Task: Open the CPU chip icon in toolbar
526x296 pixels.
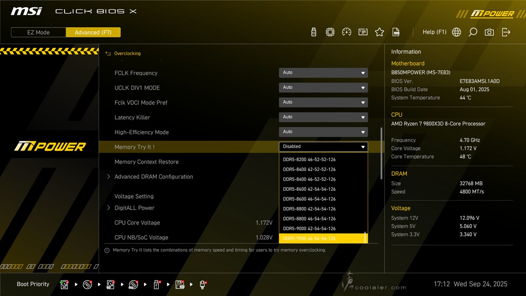Action: 330,32
